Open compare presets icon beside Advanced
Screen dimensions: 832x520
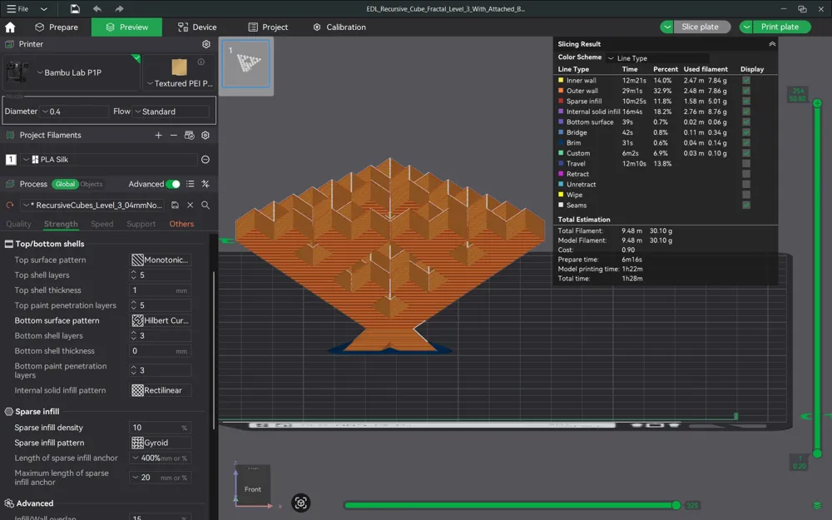point(206,184)
